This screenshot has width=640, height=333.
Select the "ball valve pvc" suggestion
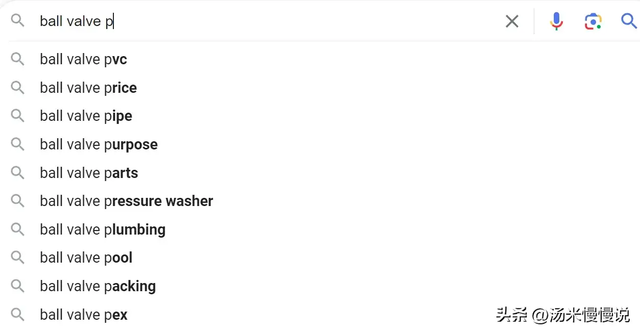point(83,60)
